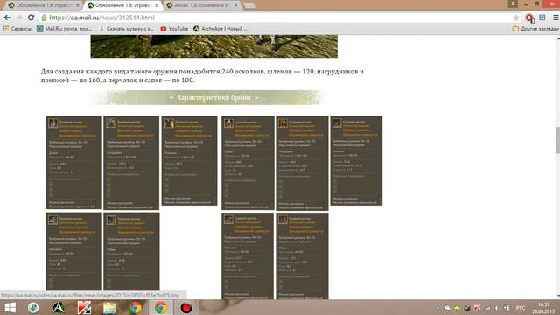Image resolution: width=560 pixels, height=315 pixels.
Task: Click the landscape banner image at page top
Action: tap(213, 46)
